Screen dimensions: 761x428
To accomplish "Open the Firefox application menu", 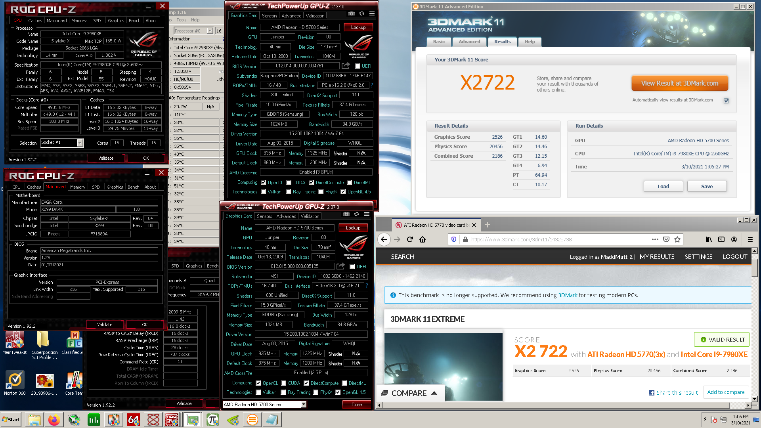I will 750,239.
